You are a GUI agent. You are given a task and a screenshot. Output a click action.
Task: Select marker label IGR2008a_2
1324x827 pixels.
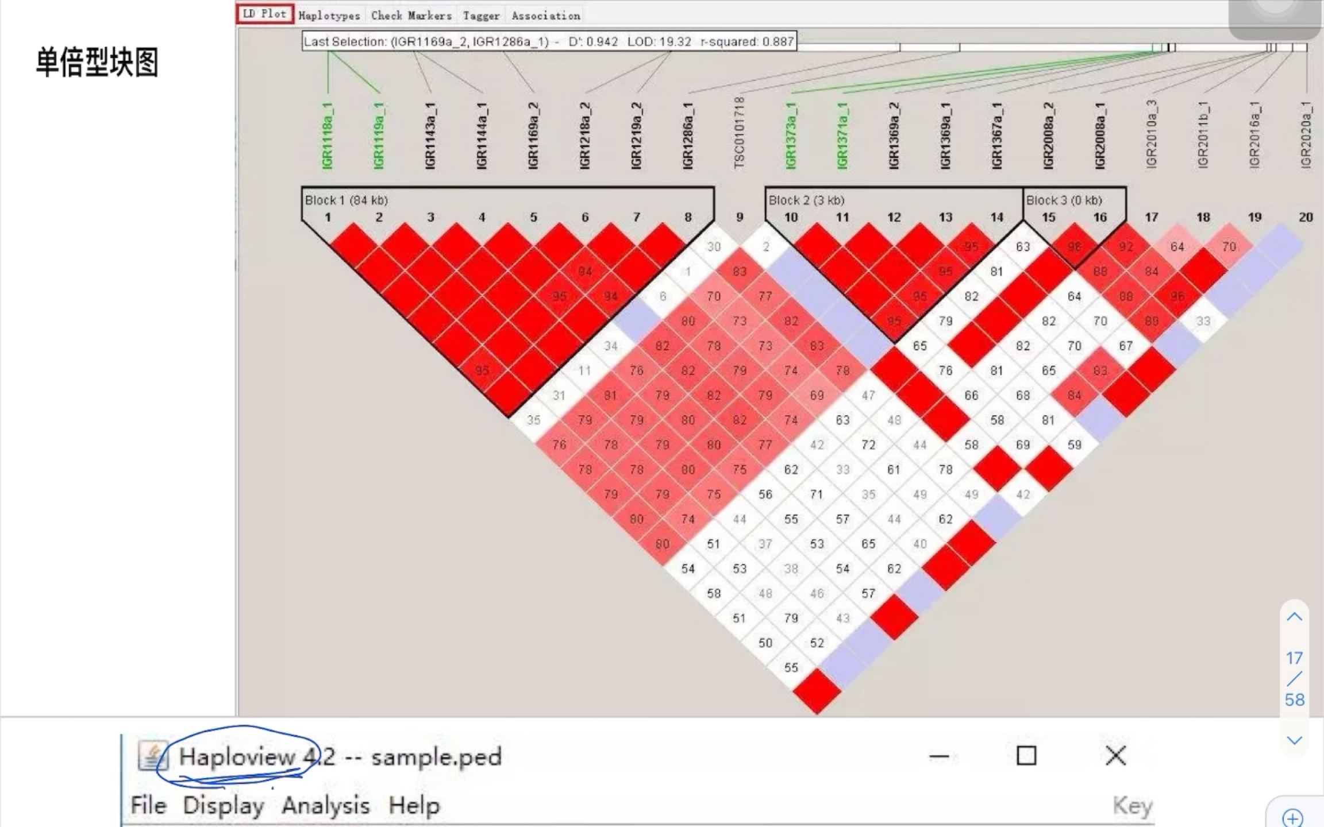1048,136
